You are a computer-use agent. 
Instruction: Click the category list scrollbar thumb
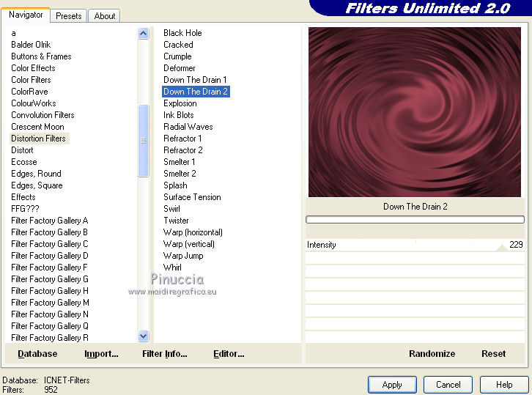tap(143, 141)
